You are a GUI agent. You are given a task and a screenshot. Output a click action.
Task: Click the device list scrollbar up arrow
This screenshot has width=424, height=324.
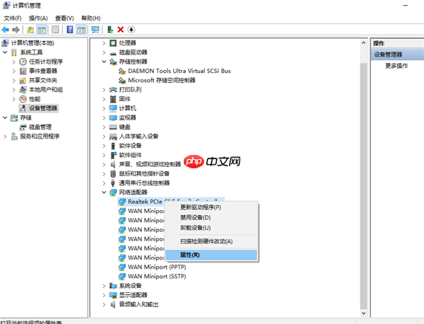364,42
